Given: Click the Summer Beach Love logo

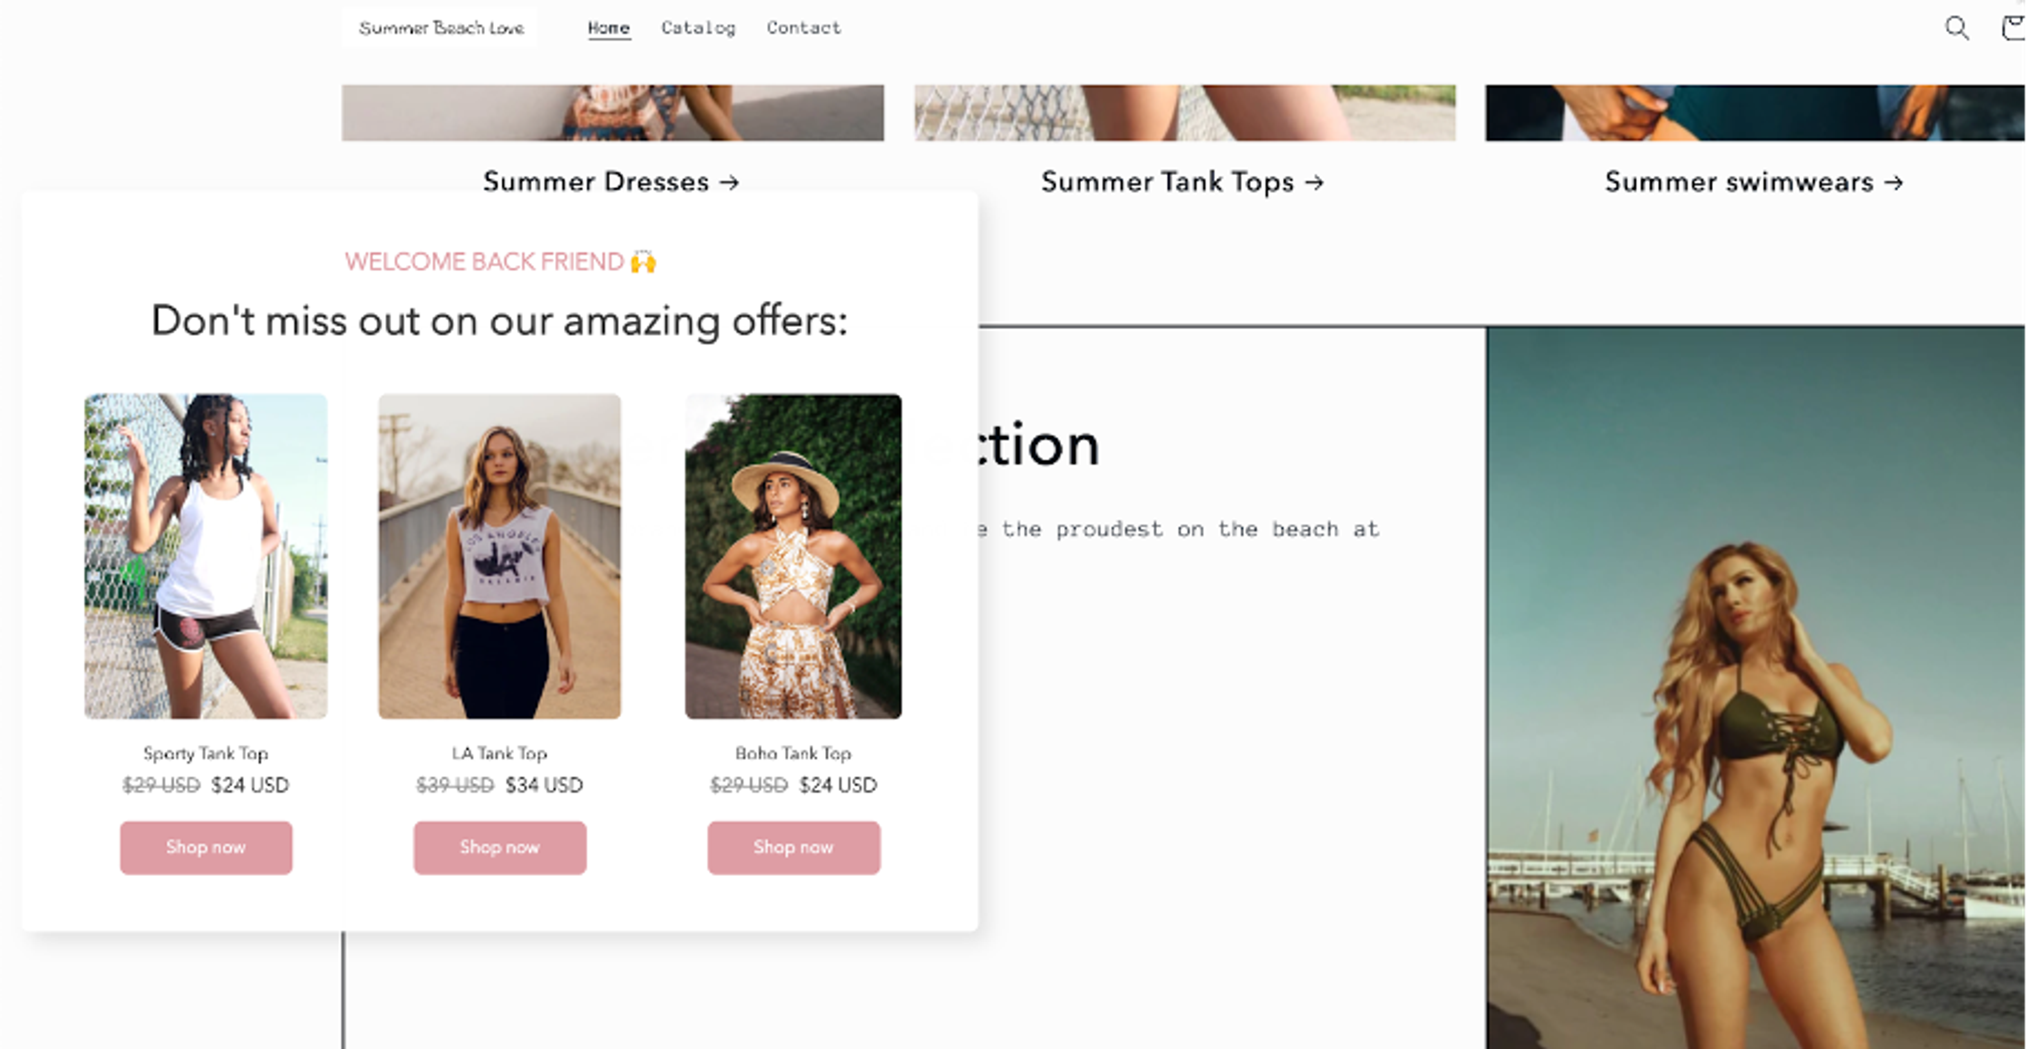Looking at the screenshot, I should (441, 28).
